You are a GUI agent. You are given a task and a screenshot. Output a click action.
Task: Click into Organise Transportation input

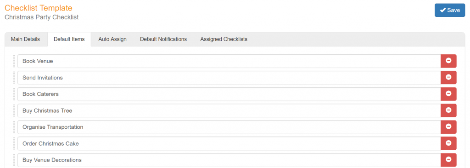pyautogui.click(x=229, y=127)
